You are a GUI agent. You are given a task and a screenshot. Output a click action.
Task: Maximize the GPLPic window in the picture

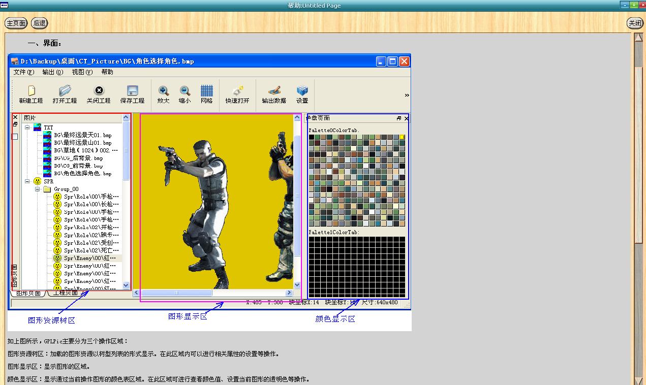392,61
